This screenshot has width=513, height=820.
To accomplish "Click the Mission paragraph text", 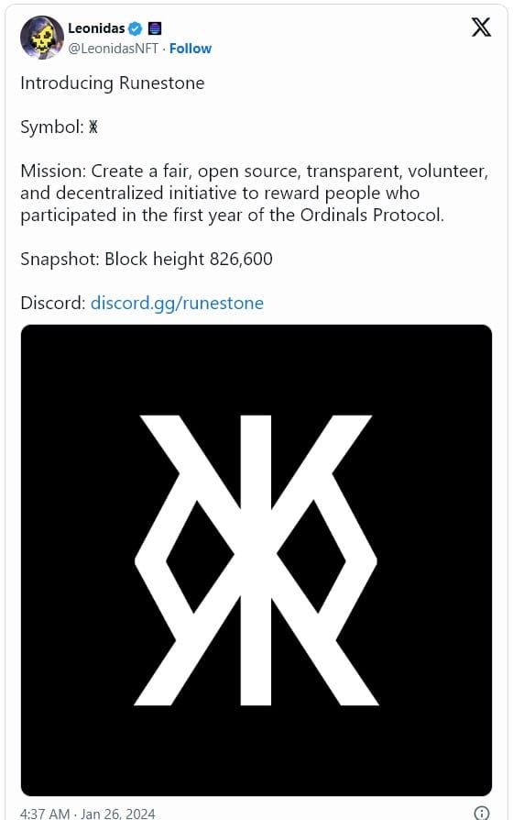I will click(255, 193).
